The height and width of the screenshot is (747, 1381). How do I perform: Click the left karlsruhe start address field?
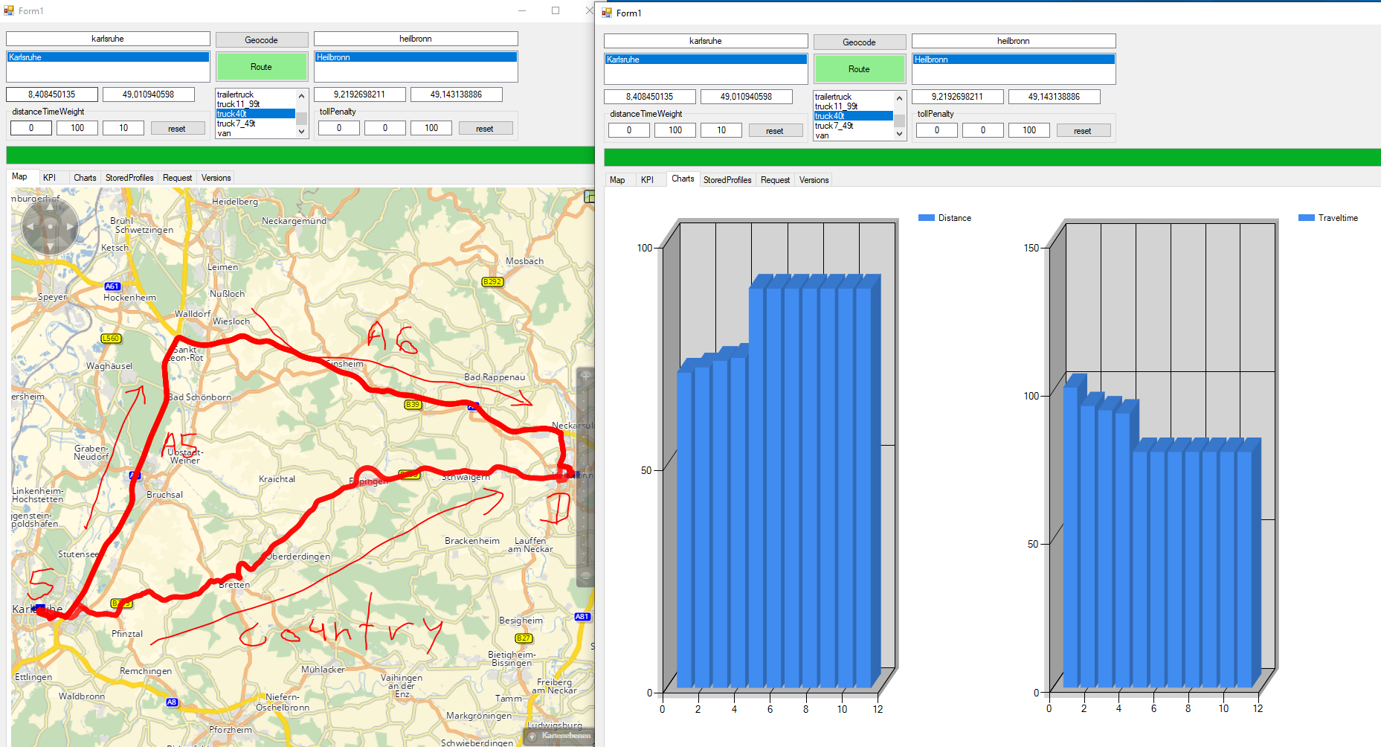click(x=108, y=39)
